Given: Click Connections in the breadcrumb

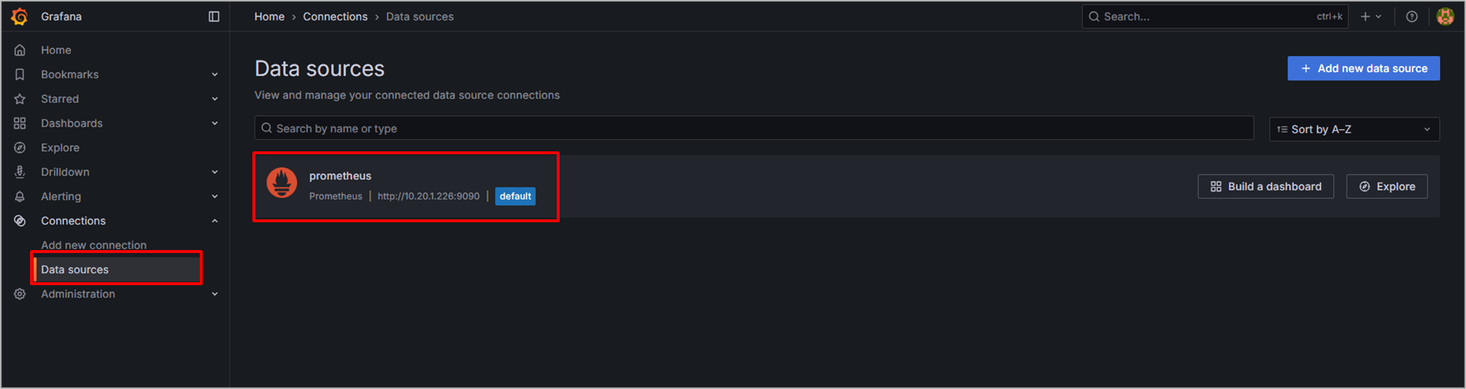Looking at the screenshot, I should click(x=335, y=16).
